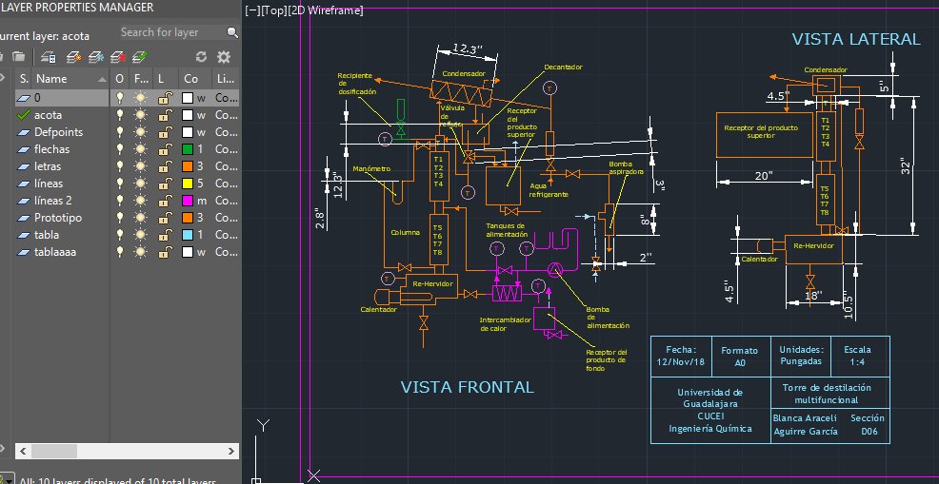Viewport: 939px width, 484px height.
Task: Click the search magnifier icon
Action: pos(231,32)
